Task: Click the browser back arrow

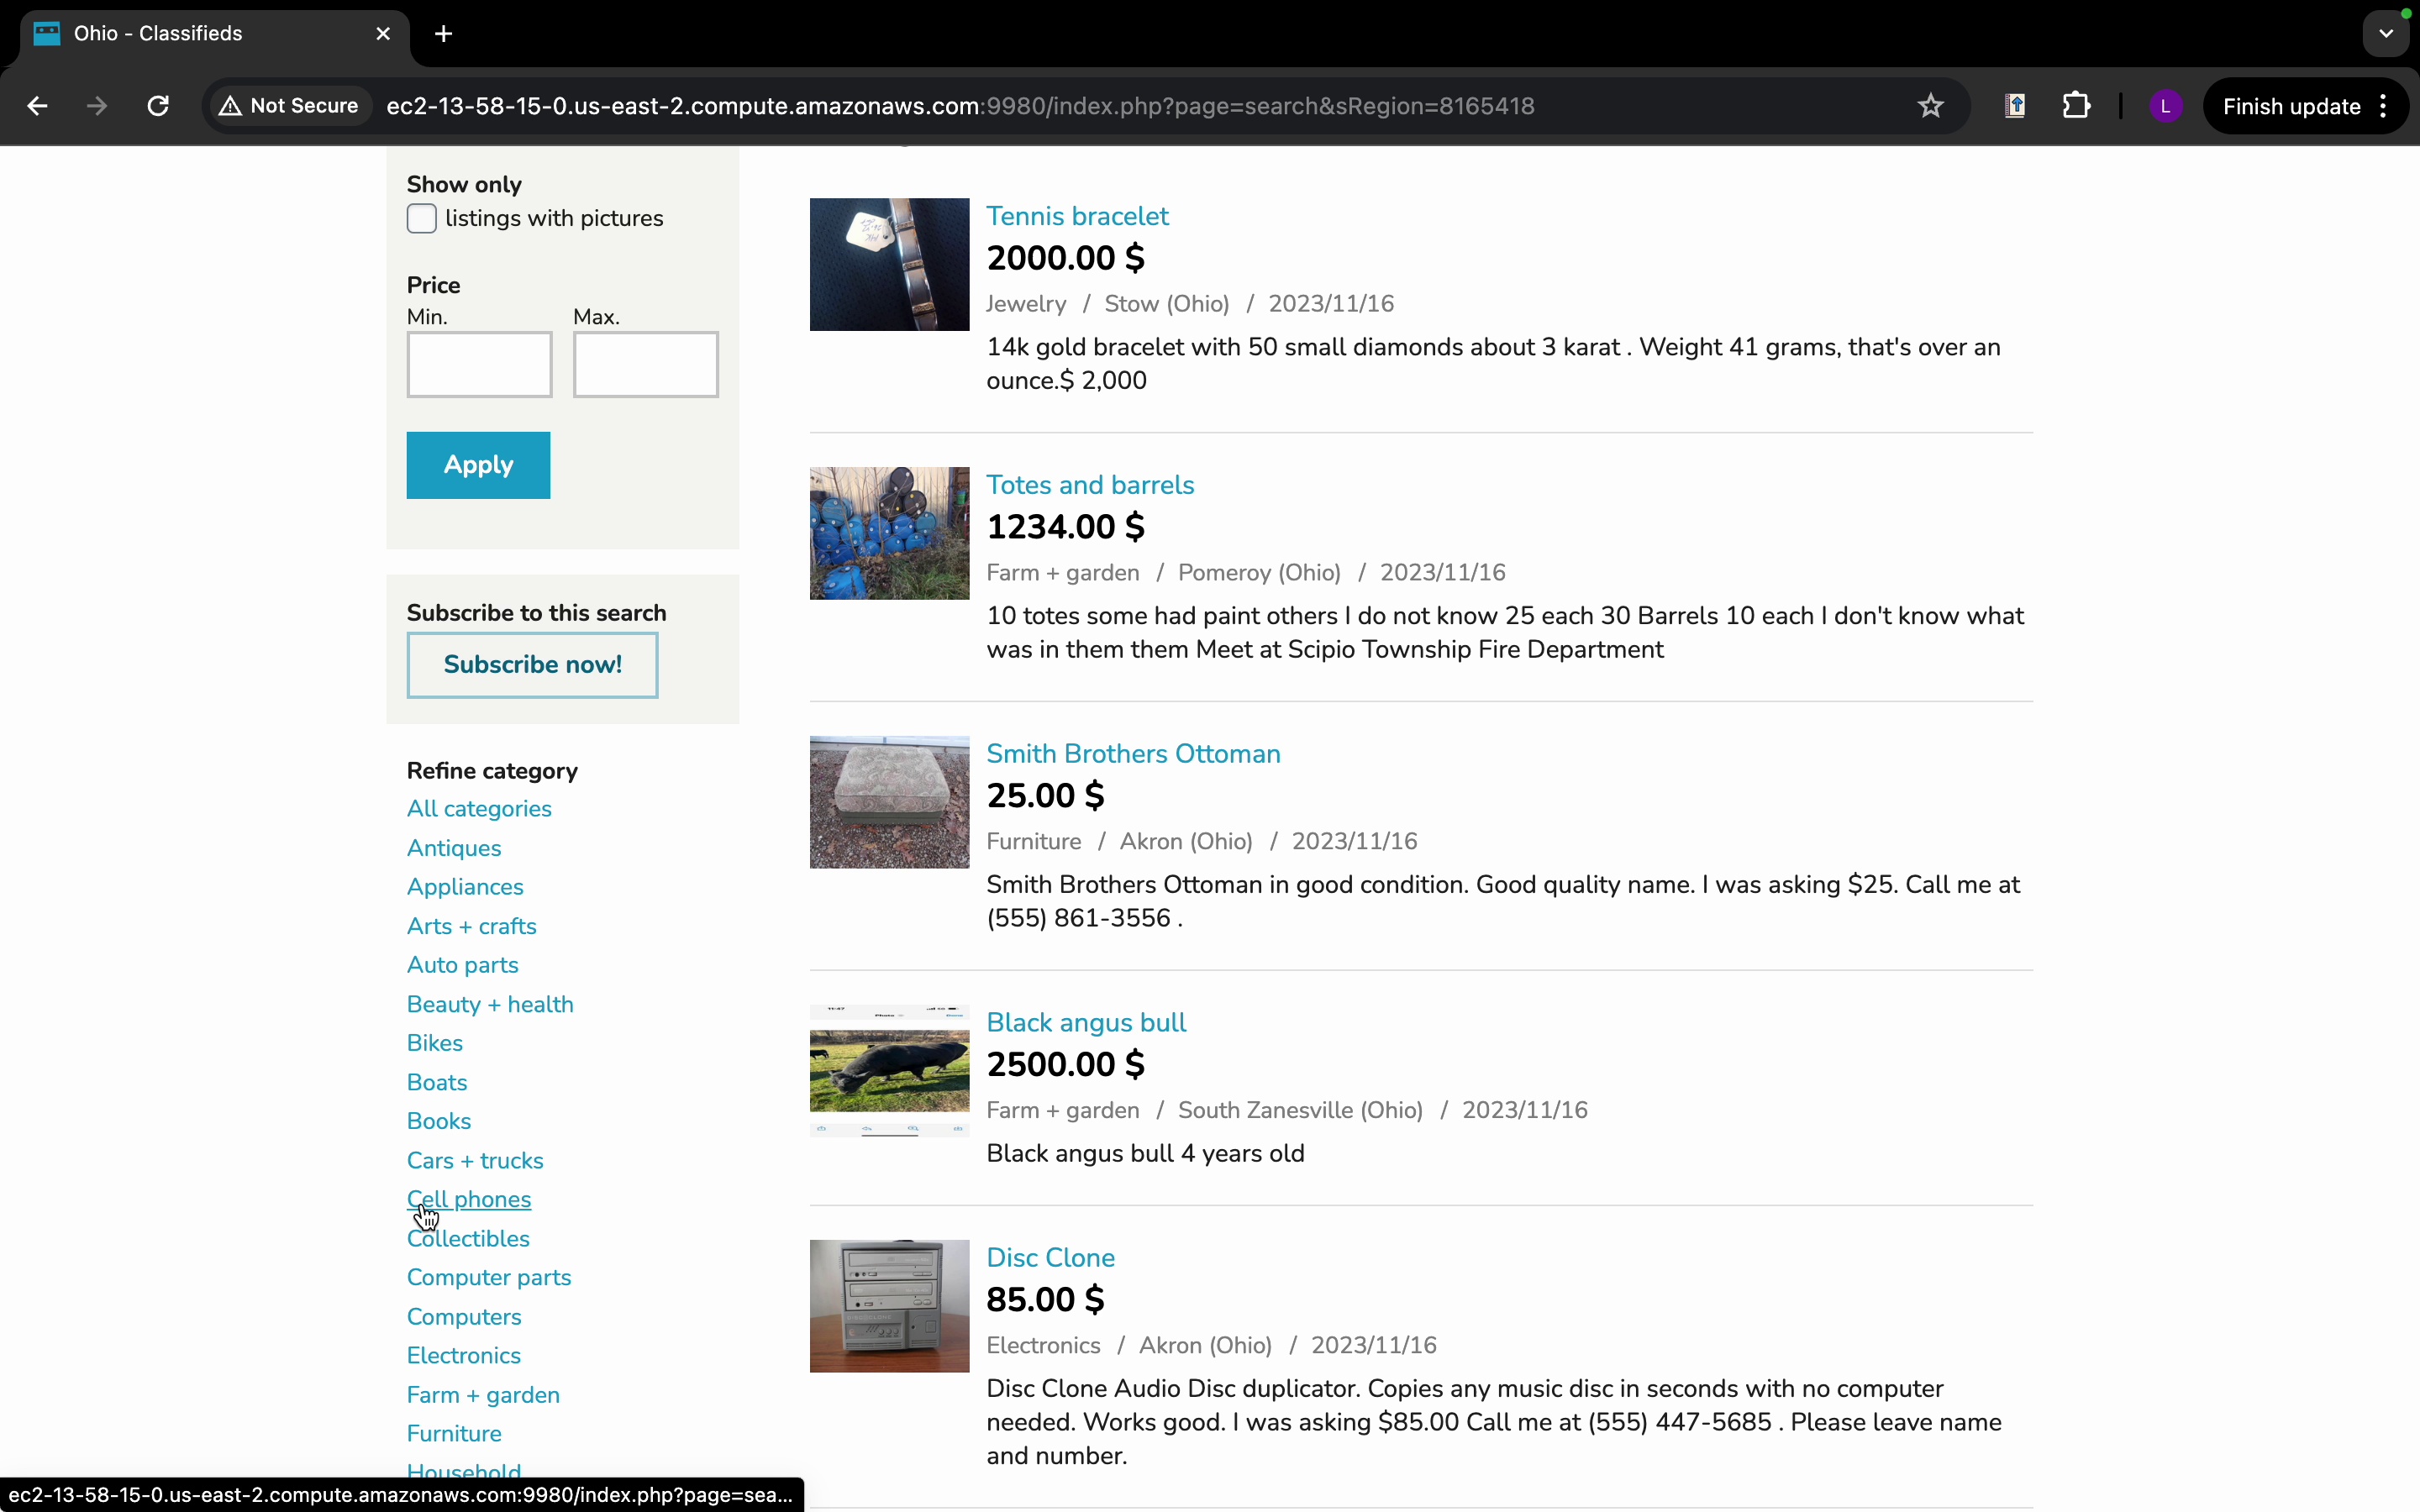Action: tap(37, 106)
